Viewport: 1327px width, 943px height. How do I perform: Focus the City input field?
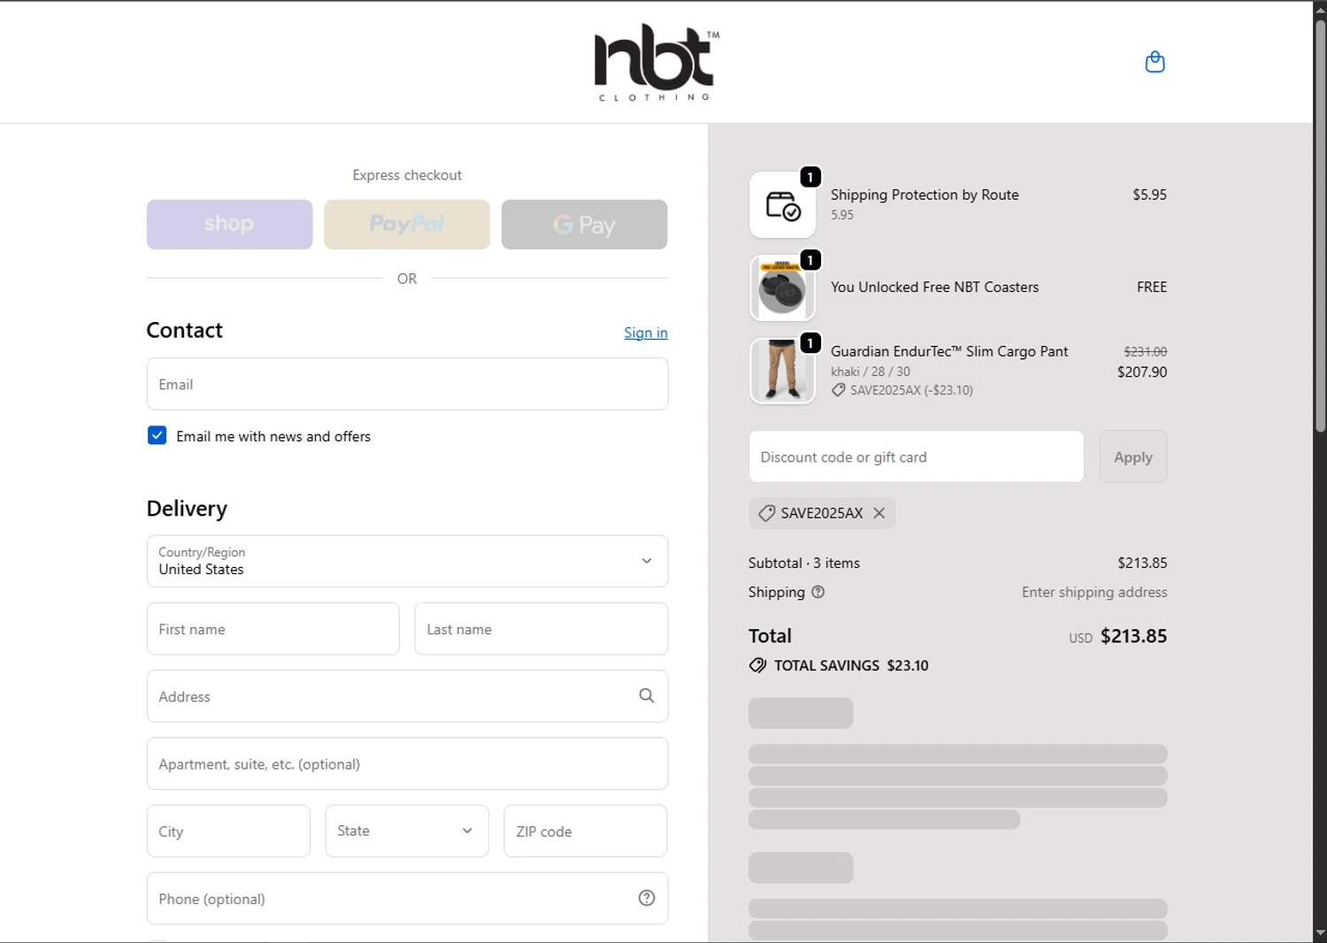[228, 831]
